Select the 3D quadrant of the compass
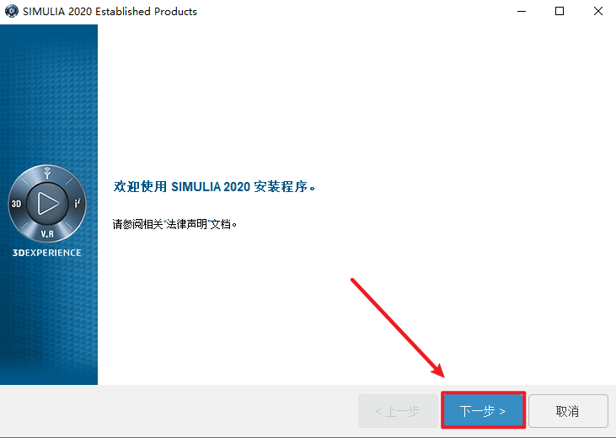The width and height of the screenshot is (616, 438). (16, 204)
